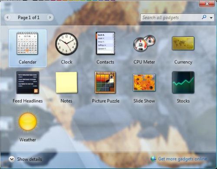Viewport: 217px width, 169px height.
Task: Expand Show details chevron
Action: [x=12, y=159]
